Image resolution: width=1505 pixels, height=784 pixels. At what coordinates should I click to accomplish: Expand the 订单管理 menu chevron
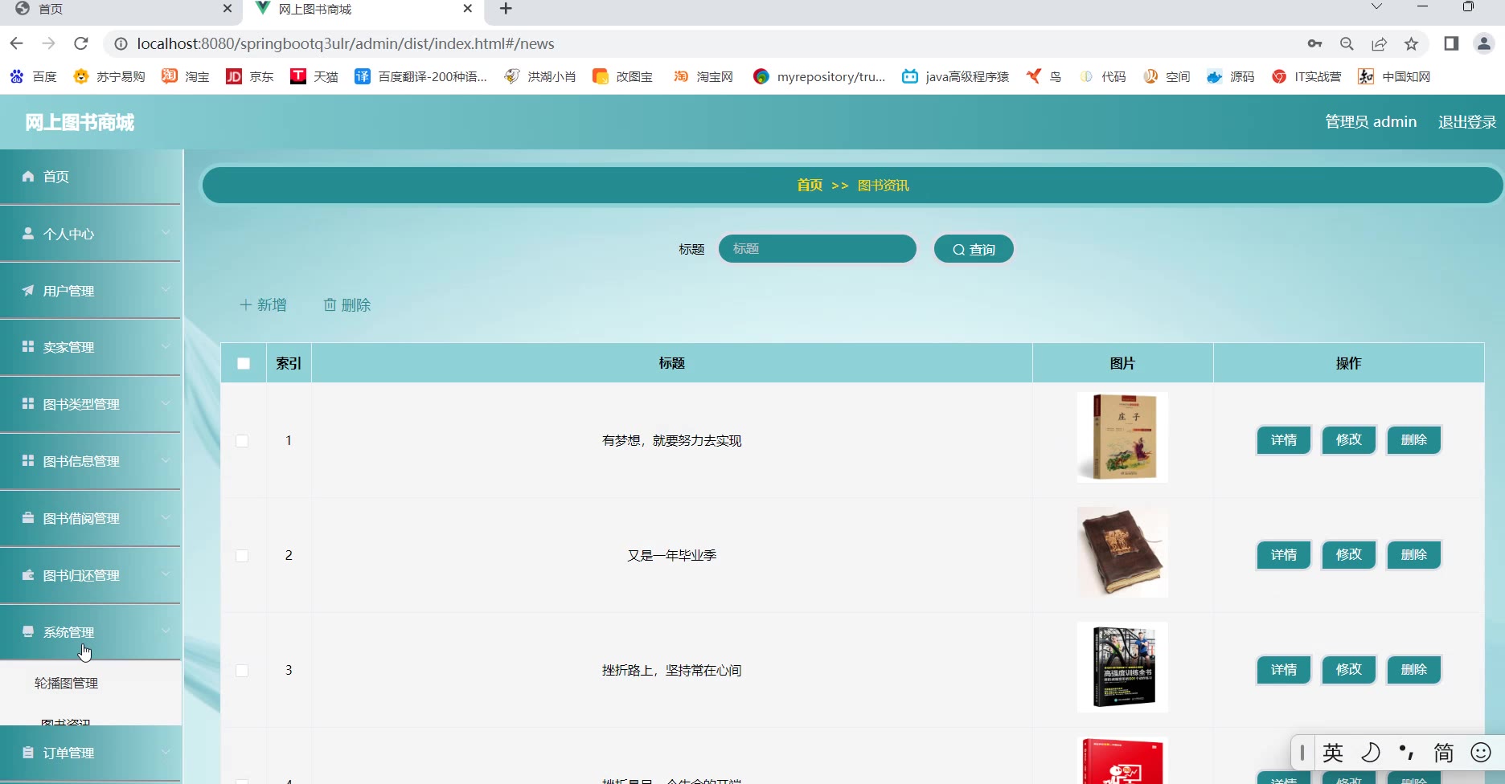click(x=166, y=752)
